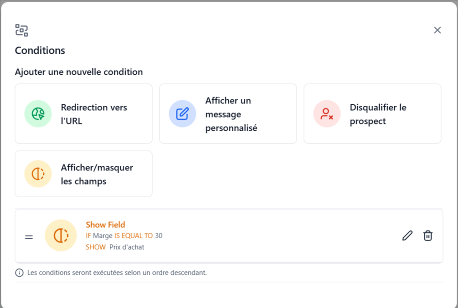Screen dimensions: 458x308
Task: Grab the reorder handle of Show Field condition
Action: 29,237
